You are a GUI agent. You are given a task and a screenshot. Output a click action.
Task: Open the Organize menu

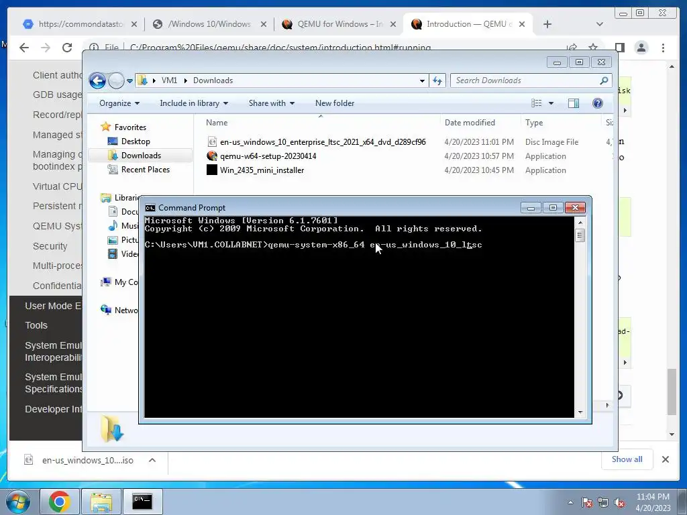click(x=119, y=103)
